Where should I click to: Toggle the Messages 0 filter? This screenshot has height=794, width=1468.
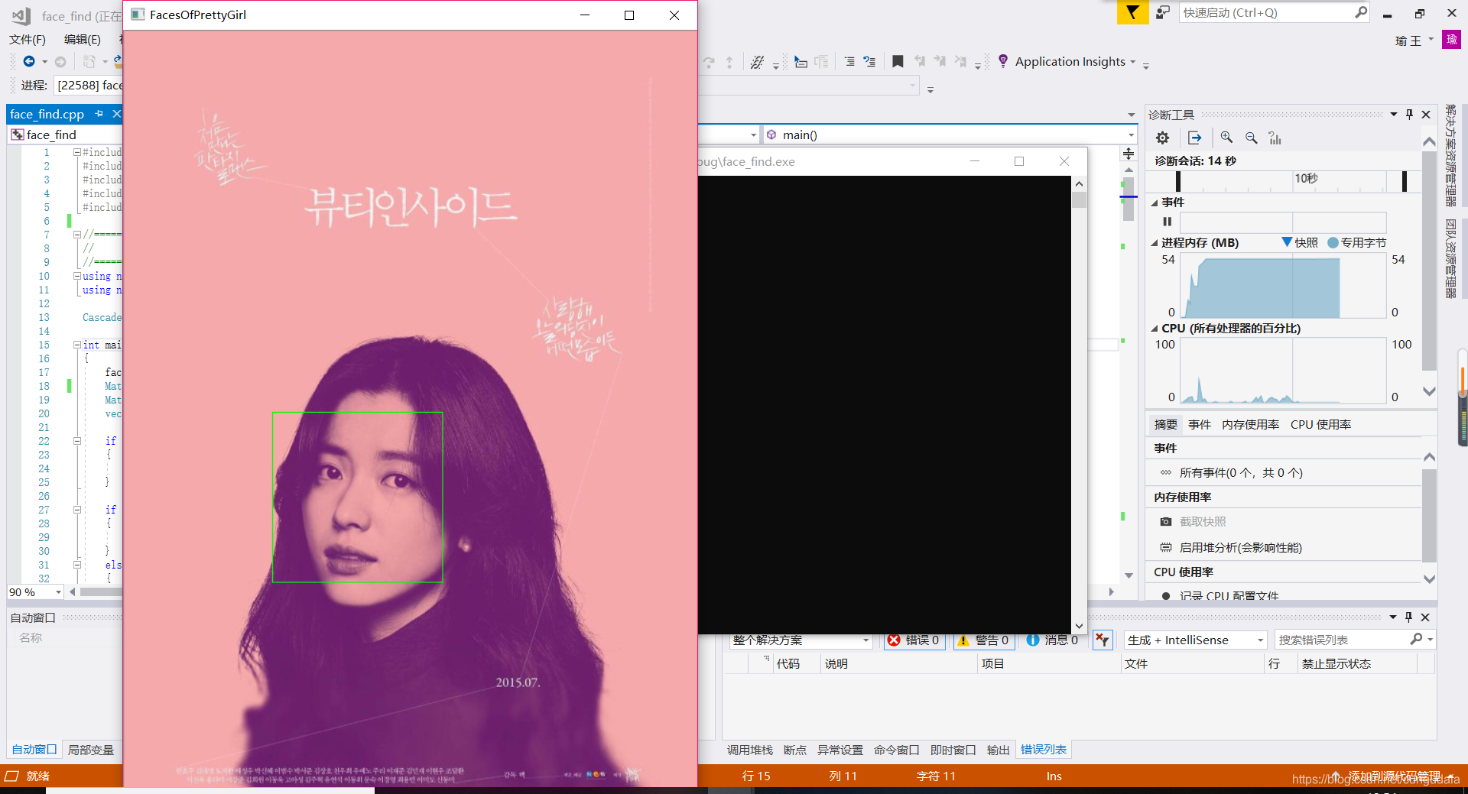coord(1052,640)
